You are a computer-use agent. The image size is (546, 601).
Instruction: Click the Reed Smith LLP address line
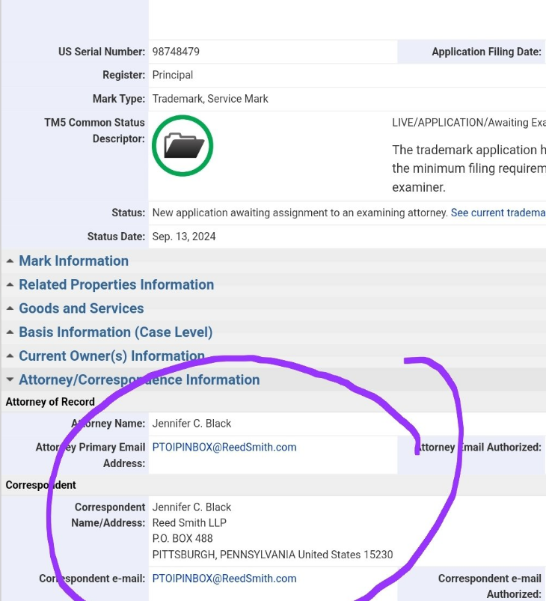(x=189, y=522)
